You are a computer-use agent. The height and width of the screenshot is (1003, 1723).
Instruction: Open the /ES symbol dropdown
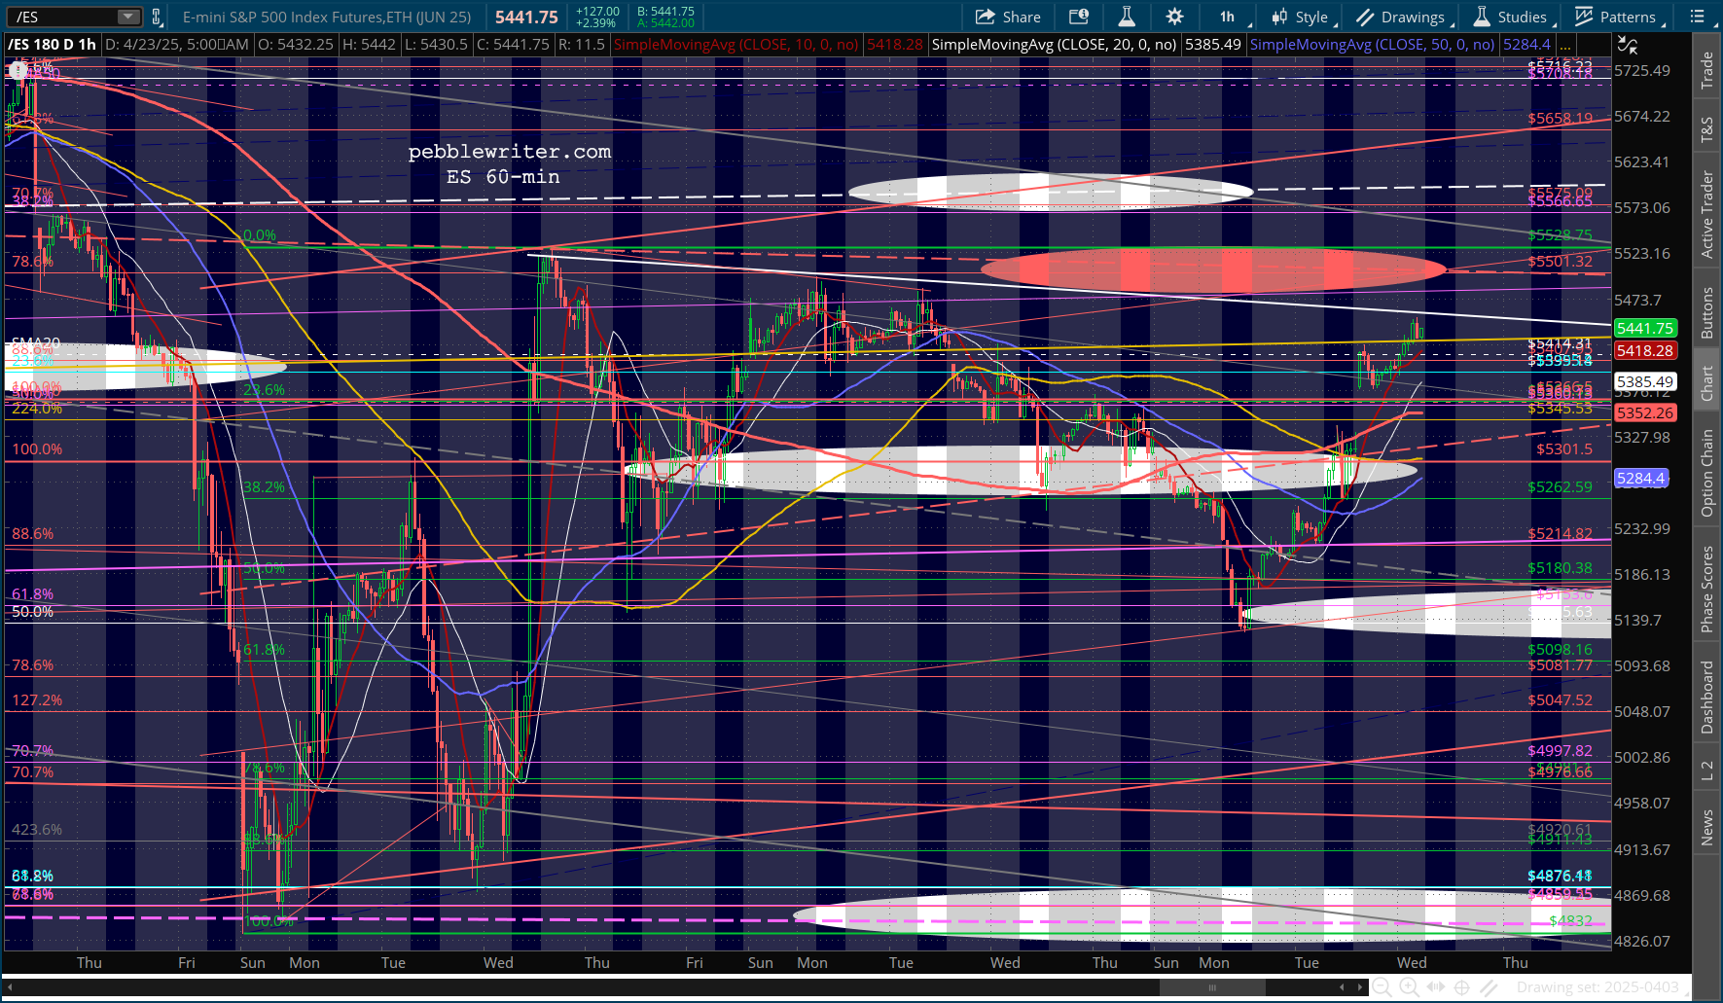(x=127, y=17)
